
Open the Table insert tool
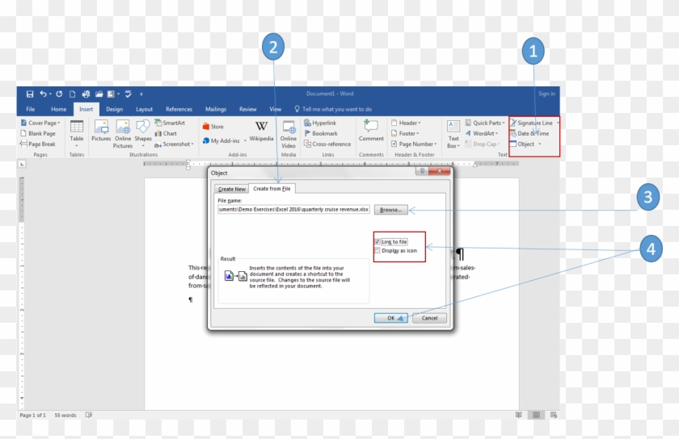pos(77,133)
